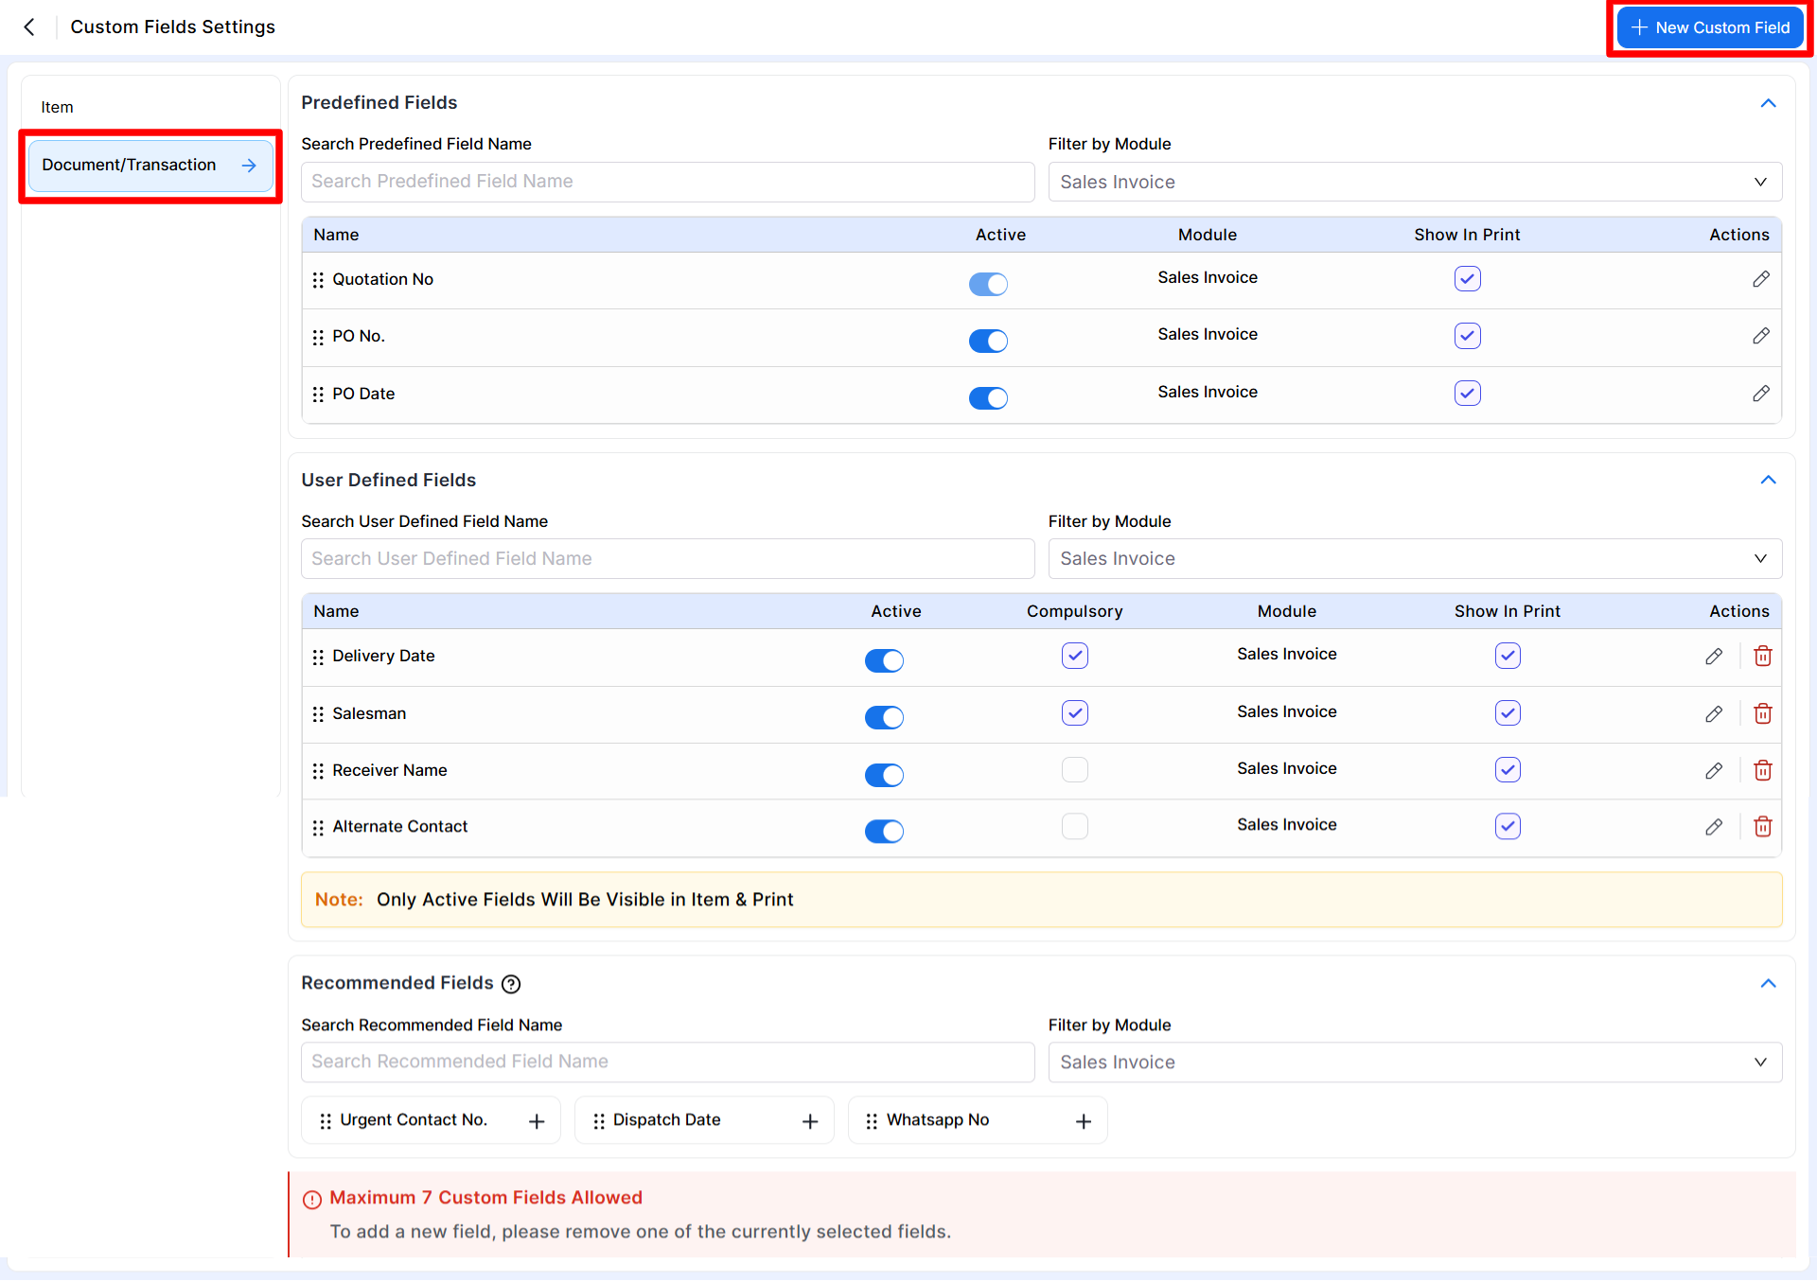Select the Item sidebar tab

57,107
